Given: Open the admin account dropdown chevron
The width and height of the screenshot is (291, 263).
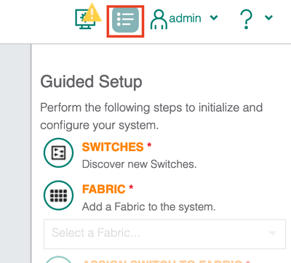Looking at the screenshot, I should tap(214, 17).
